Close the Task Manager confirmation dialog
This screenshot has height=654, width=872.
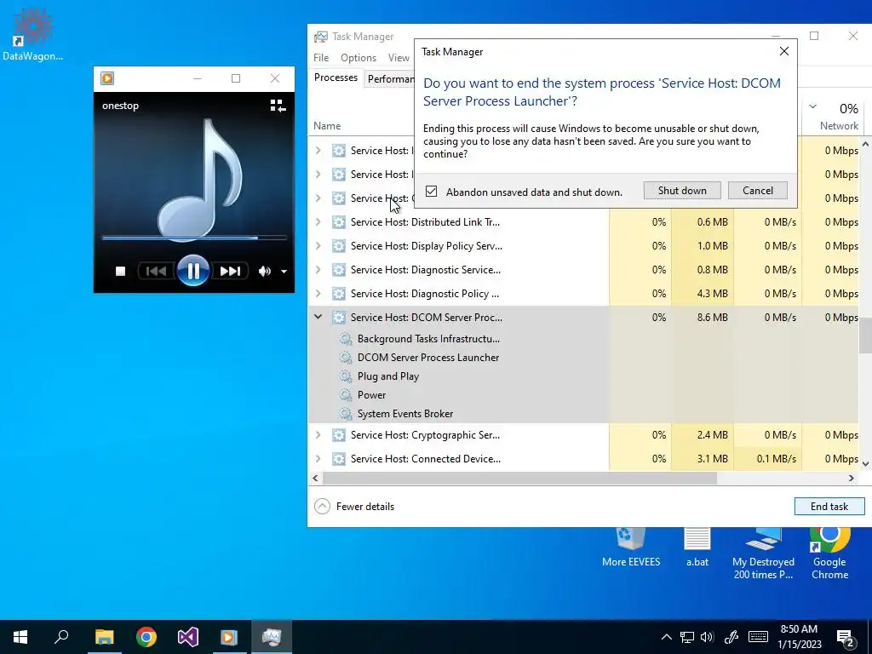click(x=784, y=51)
